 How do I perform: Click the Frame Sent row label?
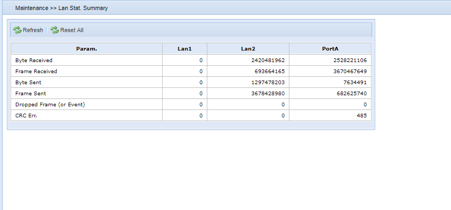31,94
